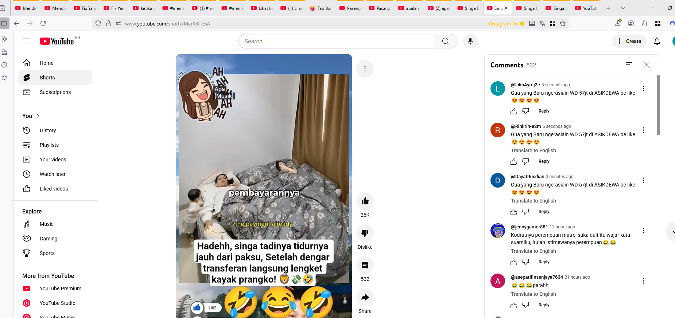Bookmark this page with star icon
675x318 pixels.
pos(563,23)
